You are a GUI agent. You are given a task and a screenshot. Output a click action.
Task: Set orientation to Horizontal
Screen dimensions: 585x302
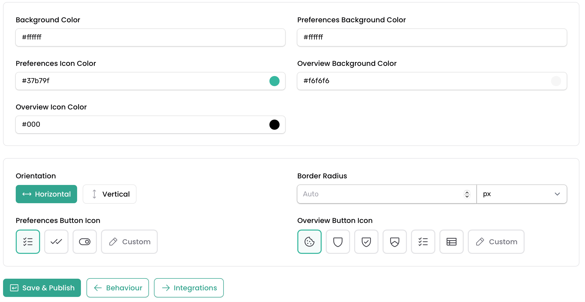(x=46, y=194)
